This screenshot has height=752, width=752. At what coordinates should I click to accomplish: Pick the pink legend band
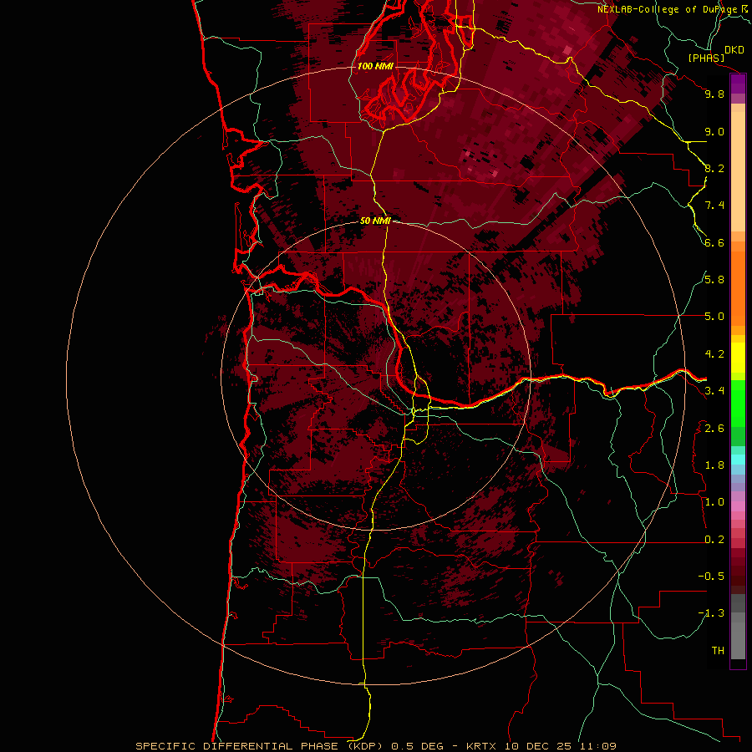pos(738,506)
